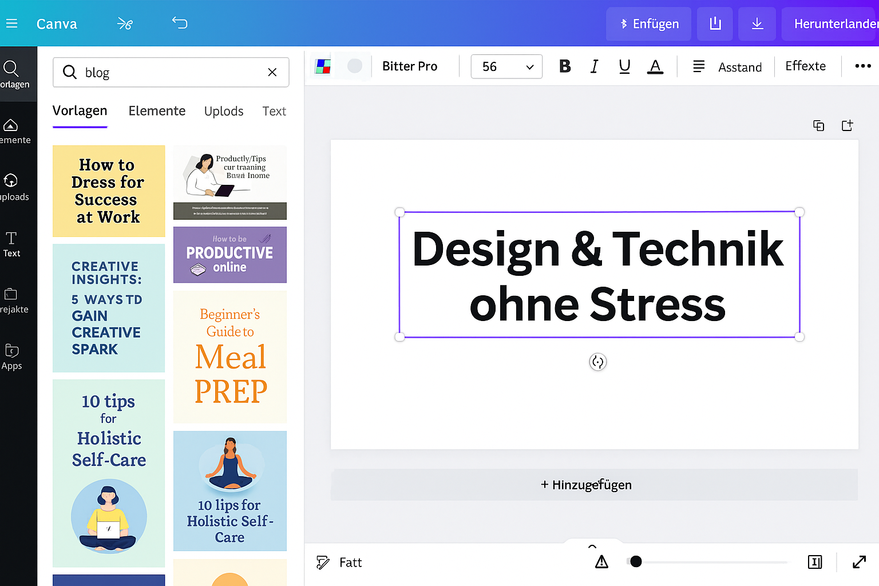Click the warning triangle icon
The image size is (879, 586).
pos(601,562)
